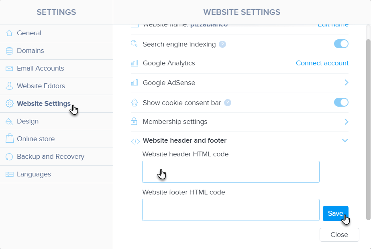
Task: Open the Online store menu item
Action: [36, 139]
